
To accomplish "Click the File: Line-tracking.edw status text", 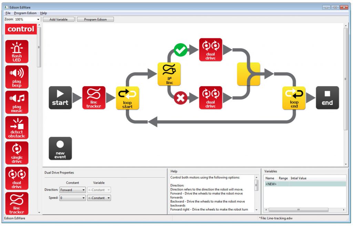I will (x=275, y=218).
